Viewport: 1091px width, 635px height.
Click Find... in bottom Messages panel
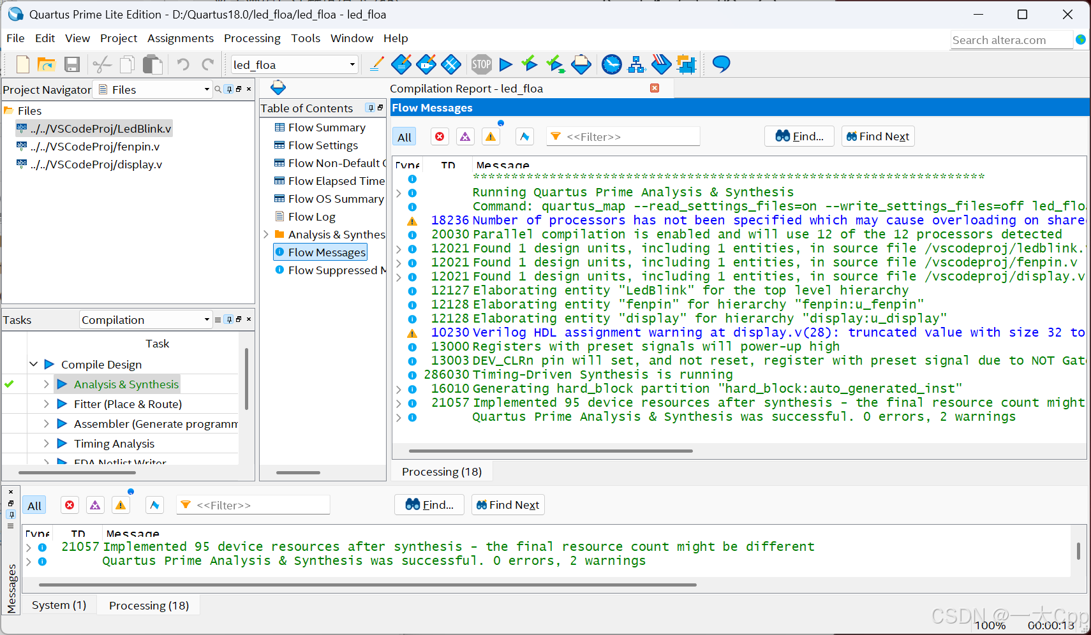click(x=429, y=505)
